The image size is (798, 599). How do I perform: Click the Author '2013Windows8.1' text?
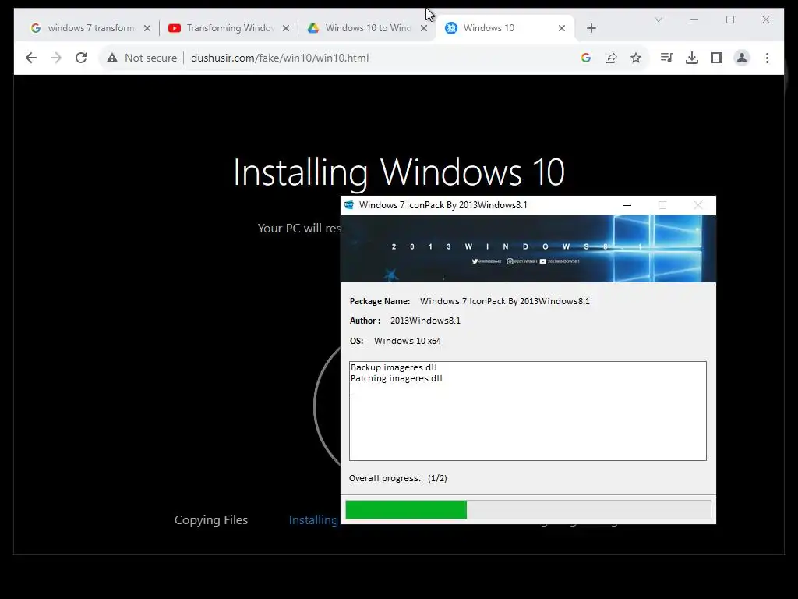(425, 321)
